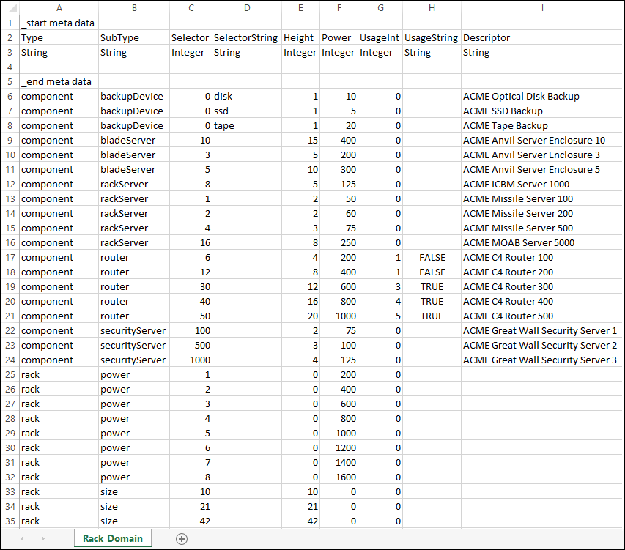Select column I by clicking its header
625x550 pixels.
[542, 7]
